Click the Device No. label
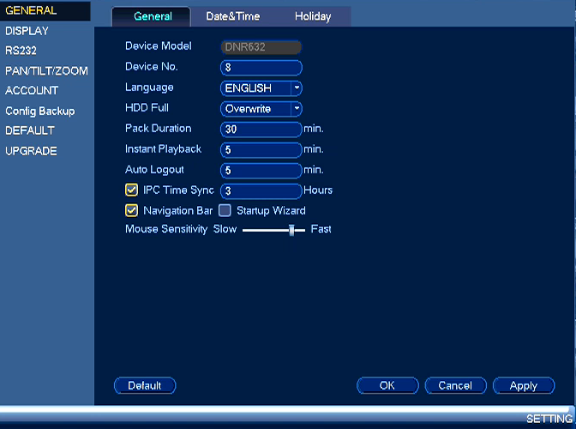The height and width of the screenshot is (429, 576). click(x=152, y=67)
